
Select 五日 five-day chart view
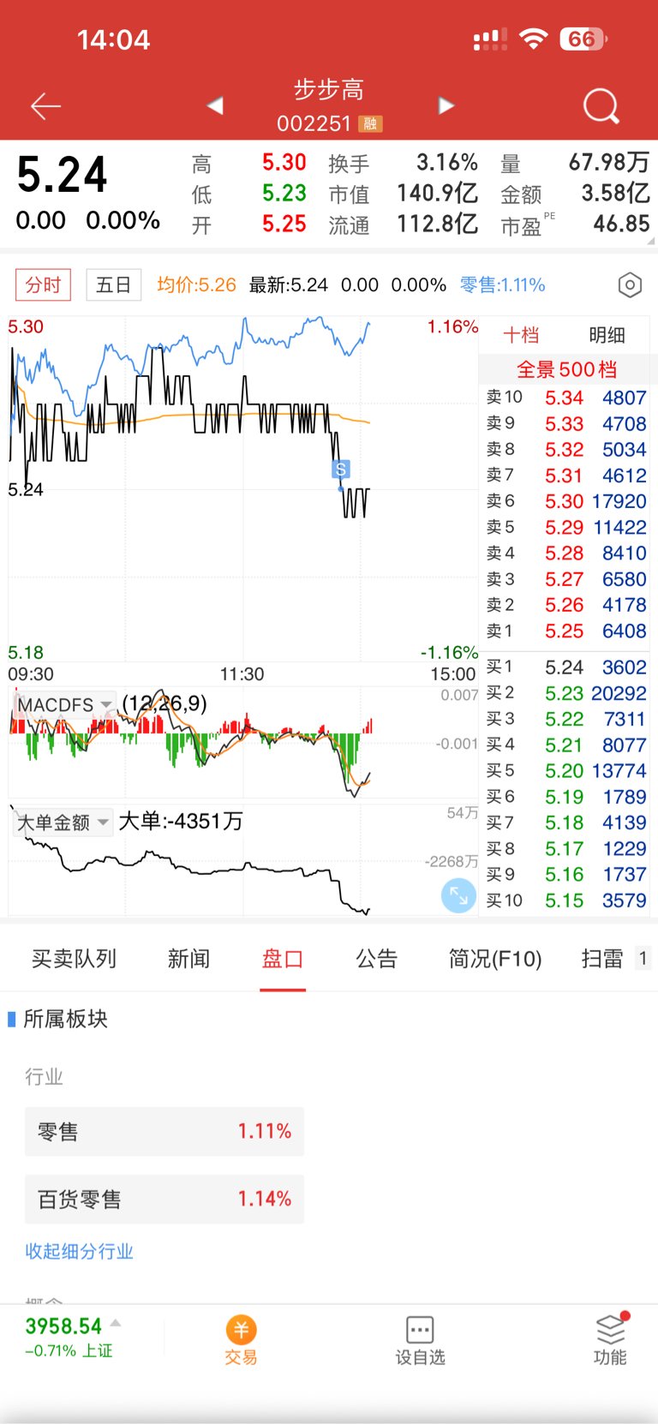pos(114,285)
